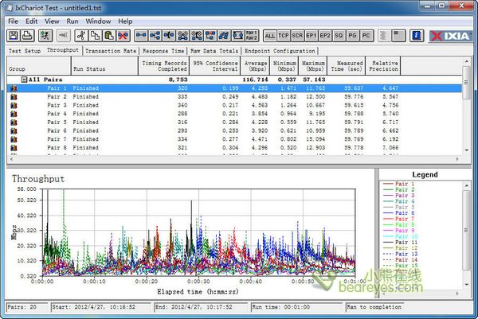Click the Print toolbar icon

27,36
